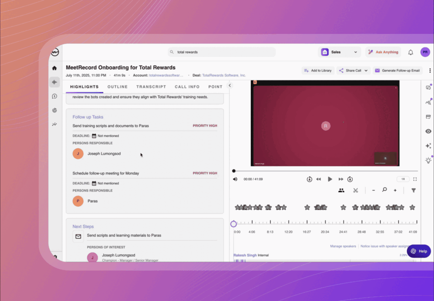The height and width of the screenshot is (301, 434).
Task: Open the analytics trend sidebar icon
Action: 55,124
